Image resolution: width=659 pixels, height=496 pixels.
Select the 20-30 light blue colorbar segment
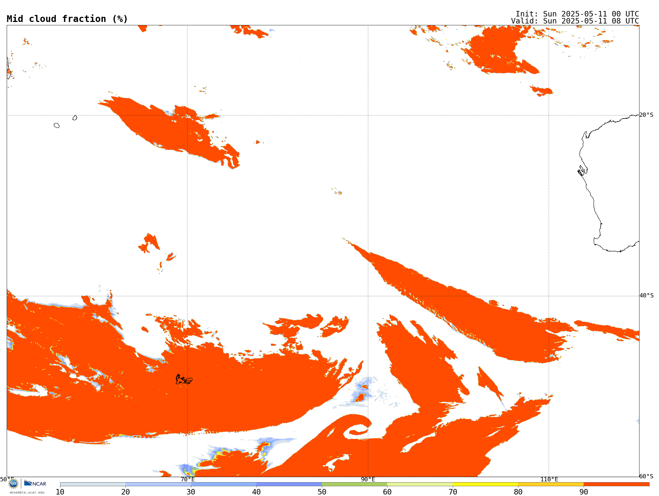pos(158,484)
